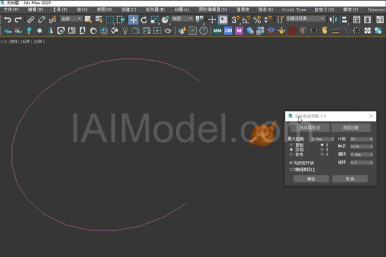386x257 pixels.
Task: Select the Z axis radio button
Action: pos(322,154)
